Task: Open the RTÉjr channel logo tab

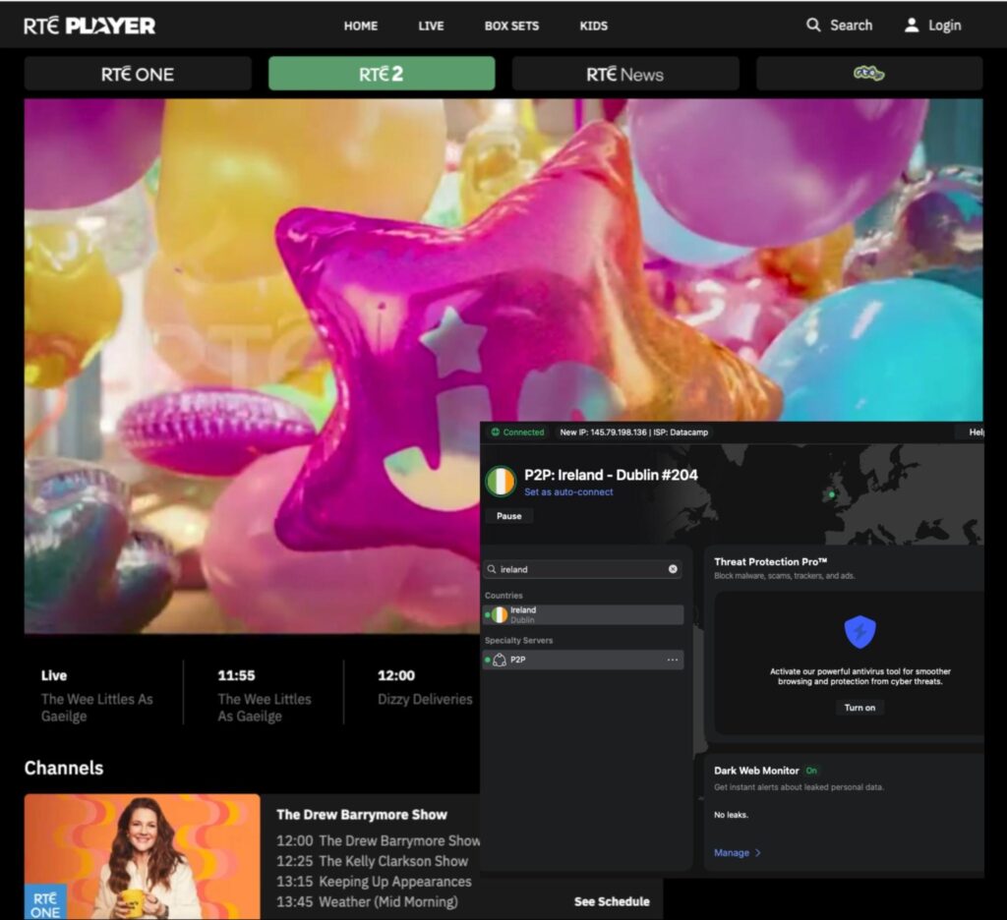Action: [x=869, y=74]
